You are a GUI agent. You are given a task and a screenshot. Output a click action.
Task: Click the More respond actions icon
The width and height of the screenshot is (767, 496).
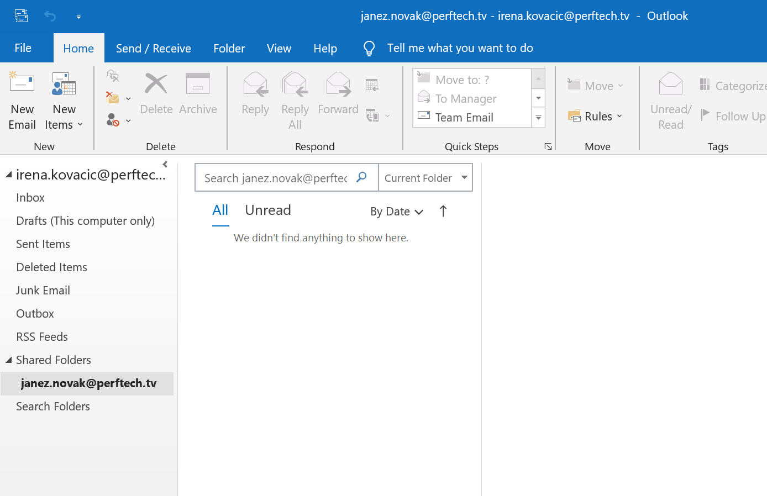click(x=372, y=115)
